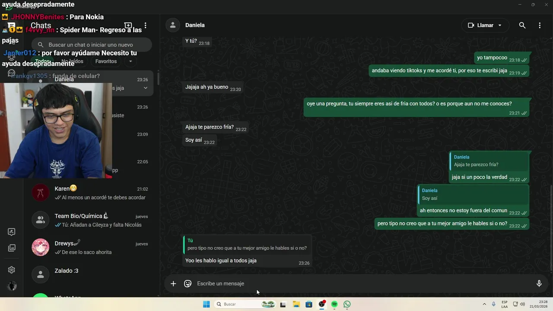553x311 pixels.
Task: Open Karen's profile picture
Action: (41, 193)
